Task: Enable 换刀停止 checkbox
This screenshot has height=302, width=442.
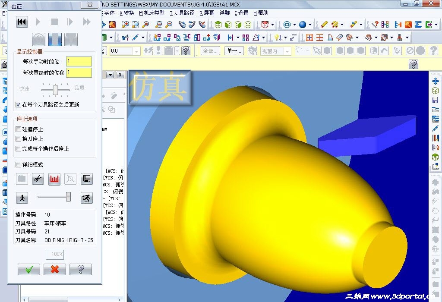Action: pos(18,139)
